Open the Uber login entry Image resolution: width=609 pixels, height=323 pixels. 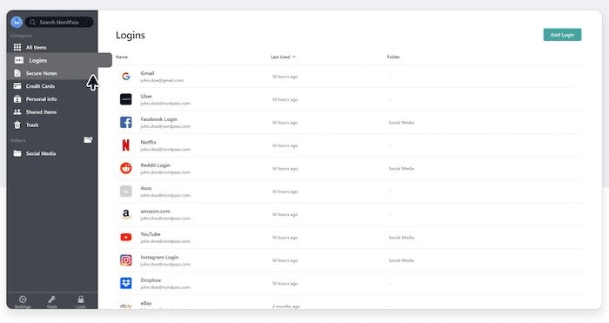[x=350, y=99]
